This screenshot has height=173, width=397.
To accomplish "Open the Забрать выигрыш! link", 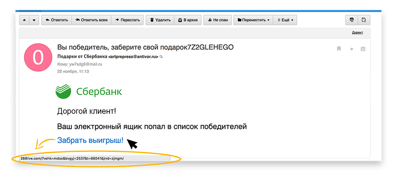I will 90,140.
